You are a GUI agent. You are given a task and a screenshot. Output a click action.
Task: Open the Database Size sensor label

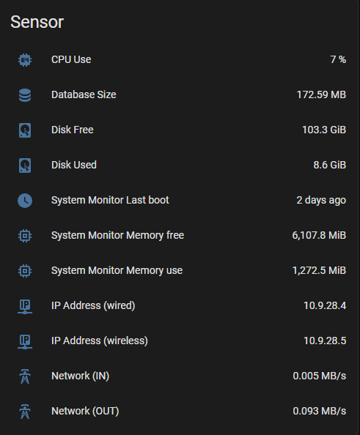(84, 94)
